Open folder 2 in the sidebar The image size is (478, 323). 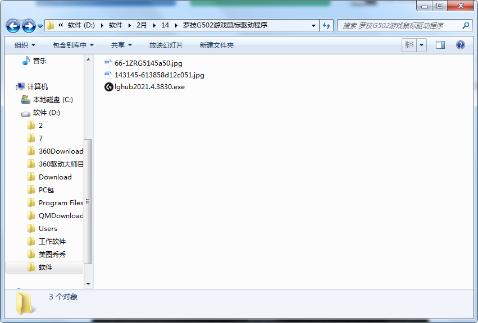[x=40, y=126]
